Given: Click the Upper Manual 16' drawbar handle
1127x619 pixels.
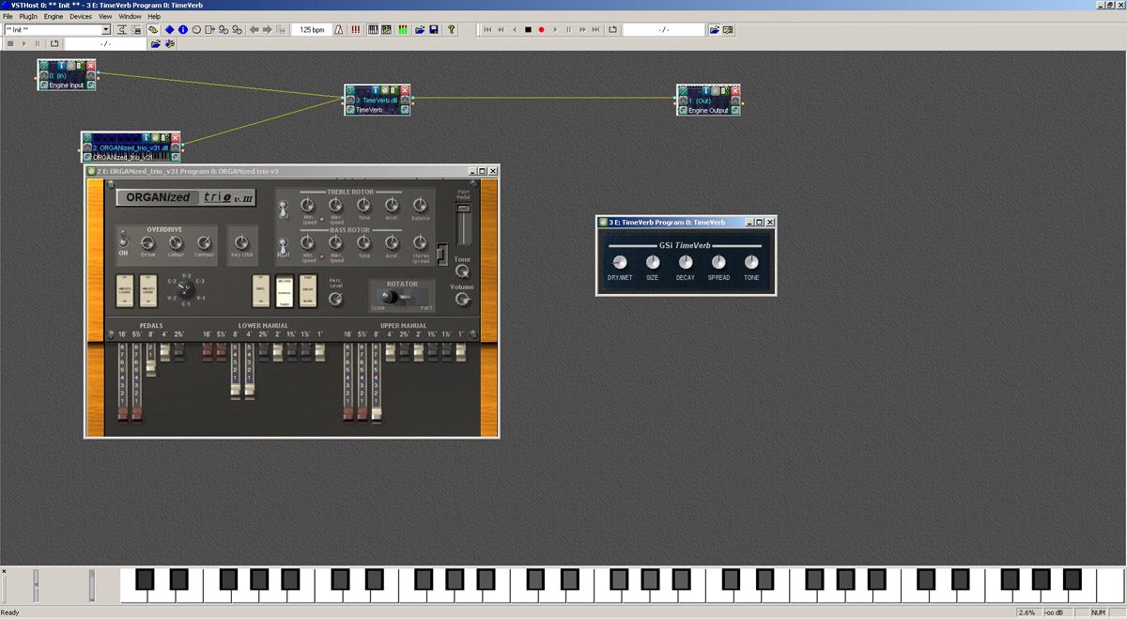Looking at the screenshot, I should click(x=348, y=414).
